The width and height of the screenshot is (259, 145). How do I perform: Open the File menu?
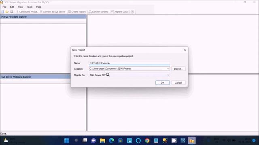pyautogui.click(x=4, y=7)
